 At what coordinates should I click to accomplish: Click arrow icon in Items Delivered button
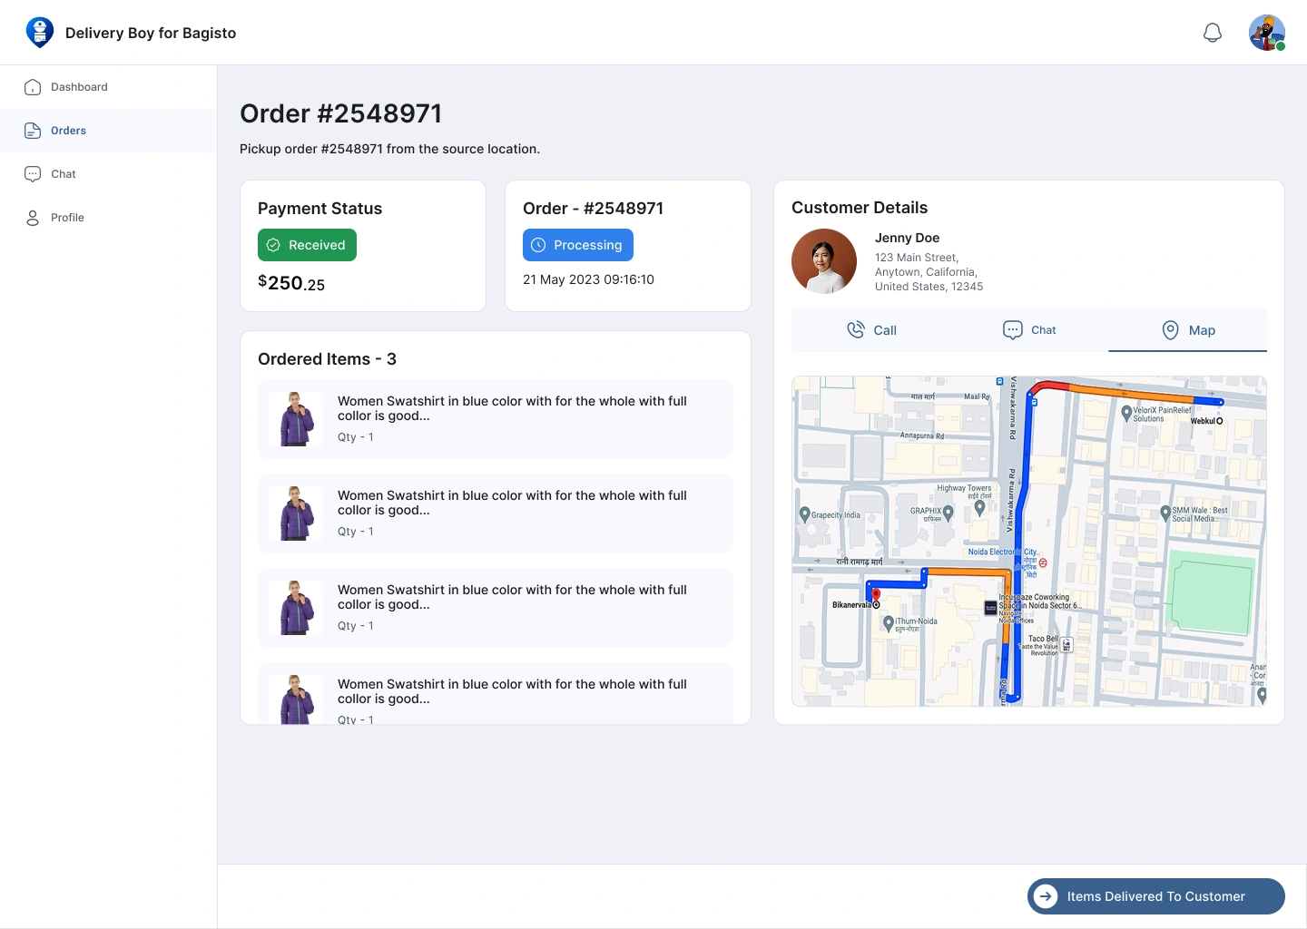tap(1046, 896)
